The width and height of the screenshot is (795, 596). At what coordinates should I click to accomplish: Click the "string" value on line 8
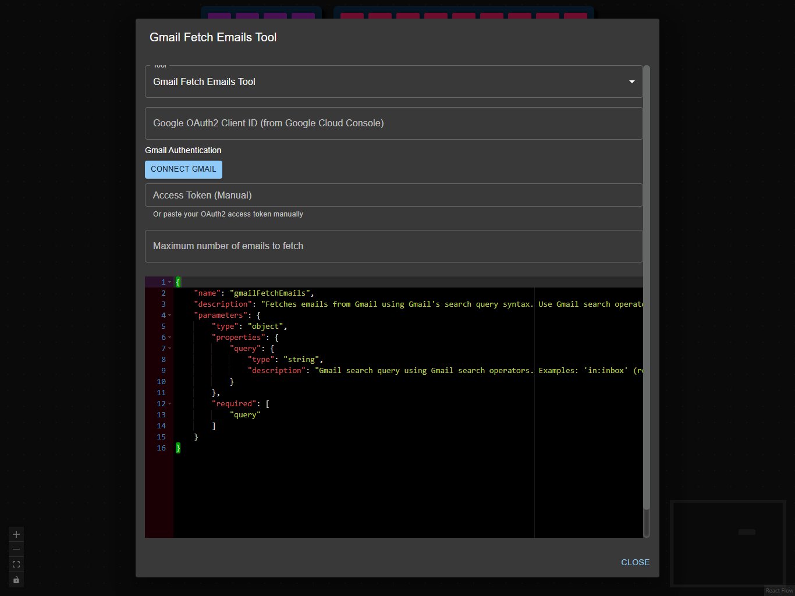click(301, 360)
